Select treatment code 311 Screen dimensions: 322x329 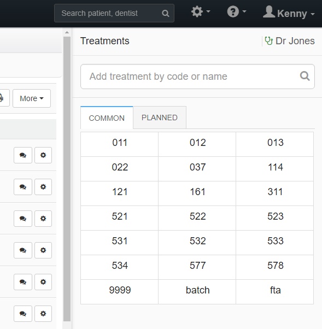click(x=275, y=193)
